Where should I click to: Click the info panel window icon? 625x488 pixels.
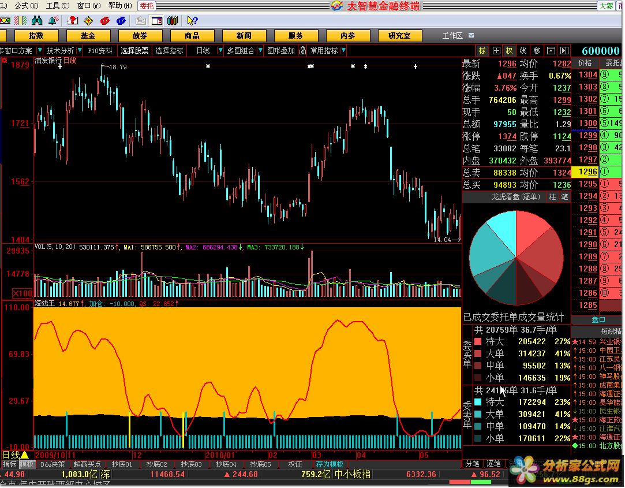tap(156, 20)
